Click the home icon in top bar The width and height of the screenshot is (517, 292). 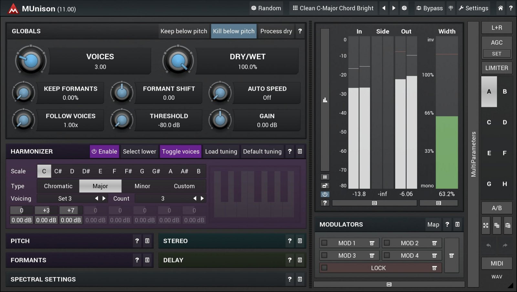(x=500, y=8)
